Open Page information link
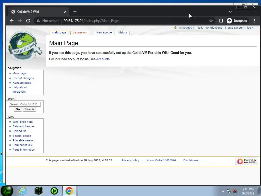Viewport: 261px width, 196px height. (23, 150)
